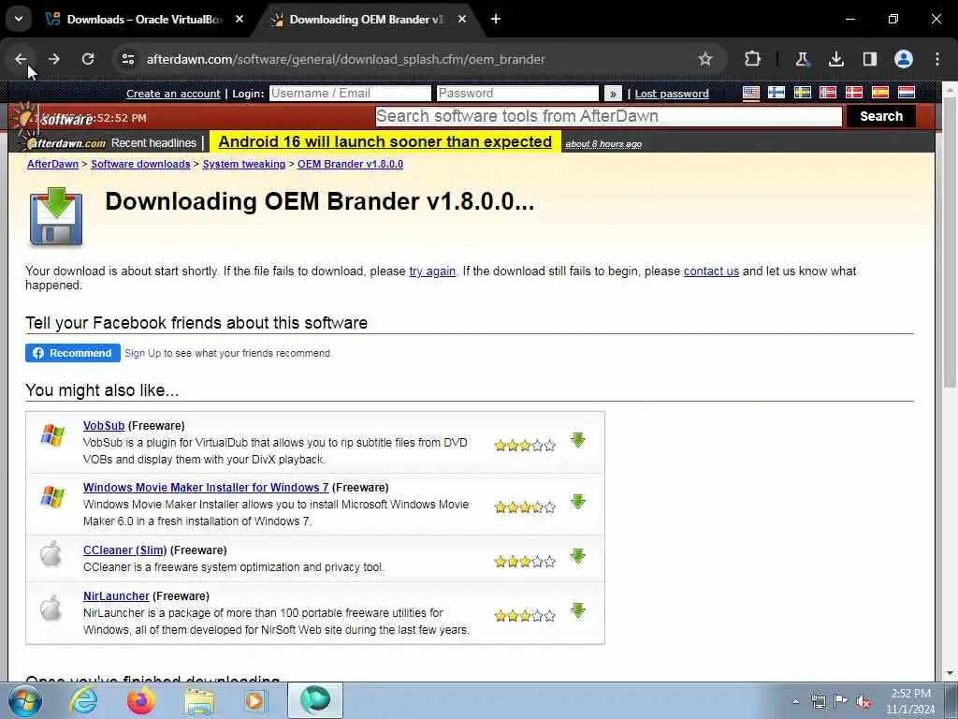Open Android 16 will launch sooner headline
Image resolution: width=958 pixels, height=719 pixels.
(385, 142)
